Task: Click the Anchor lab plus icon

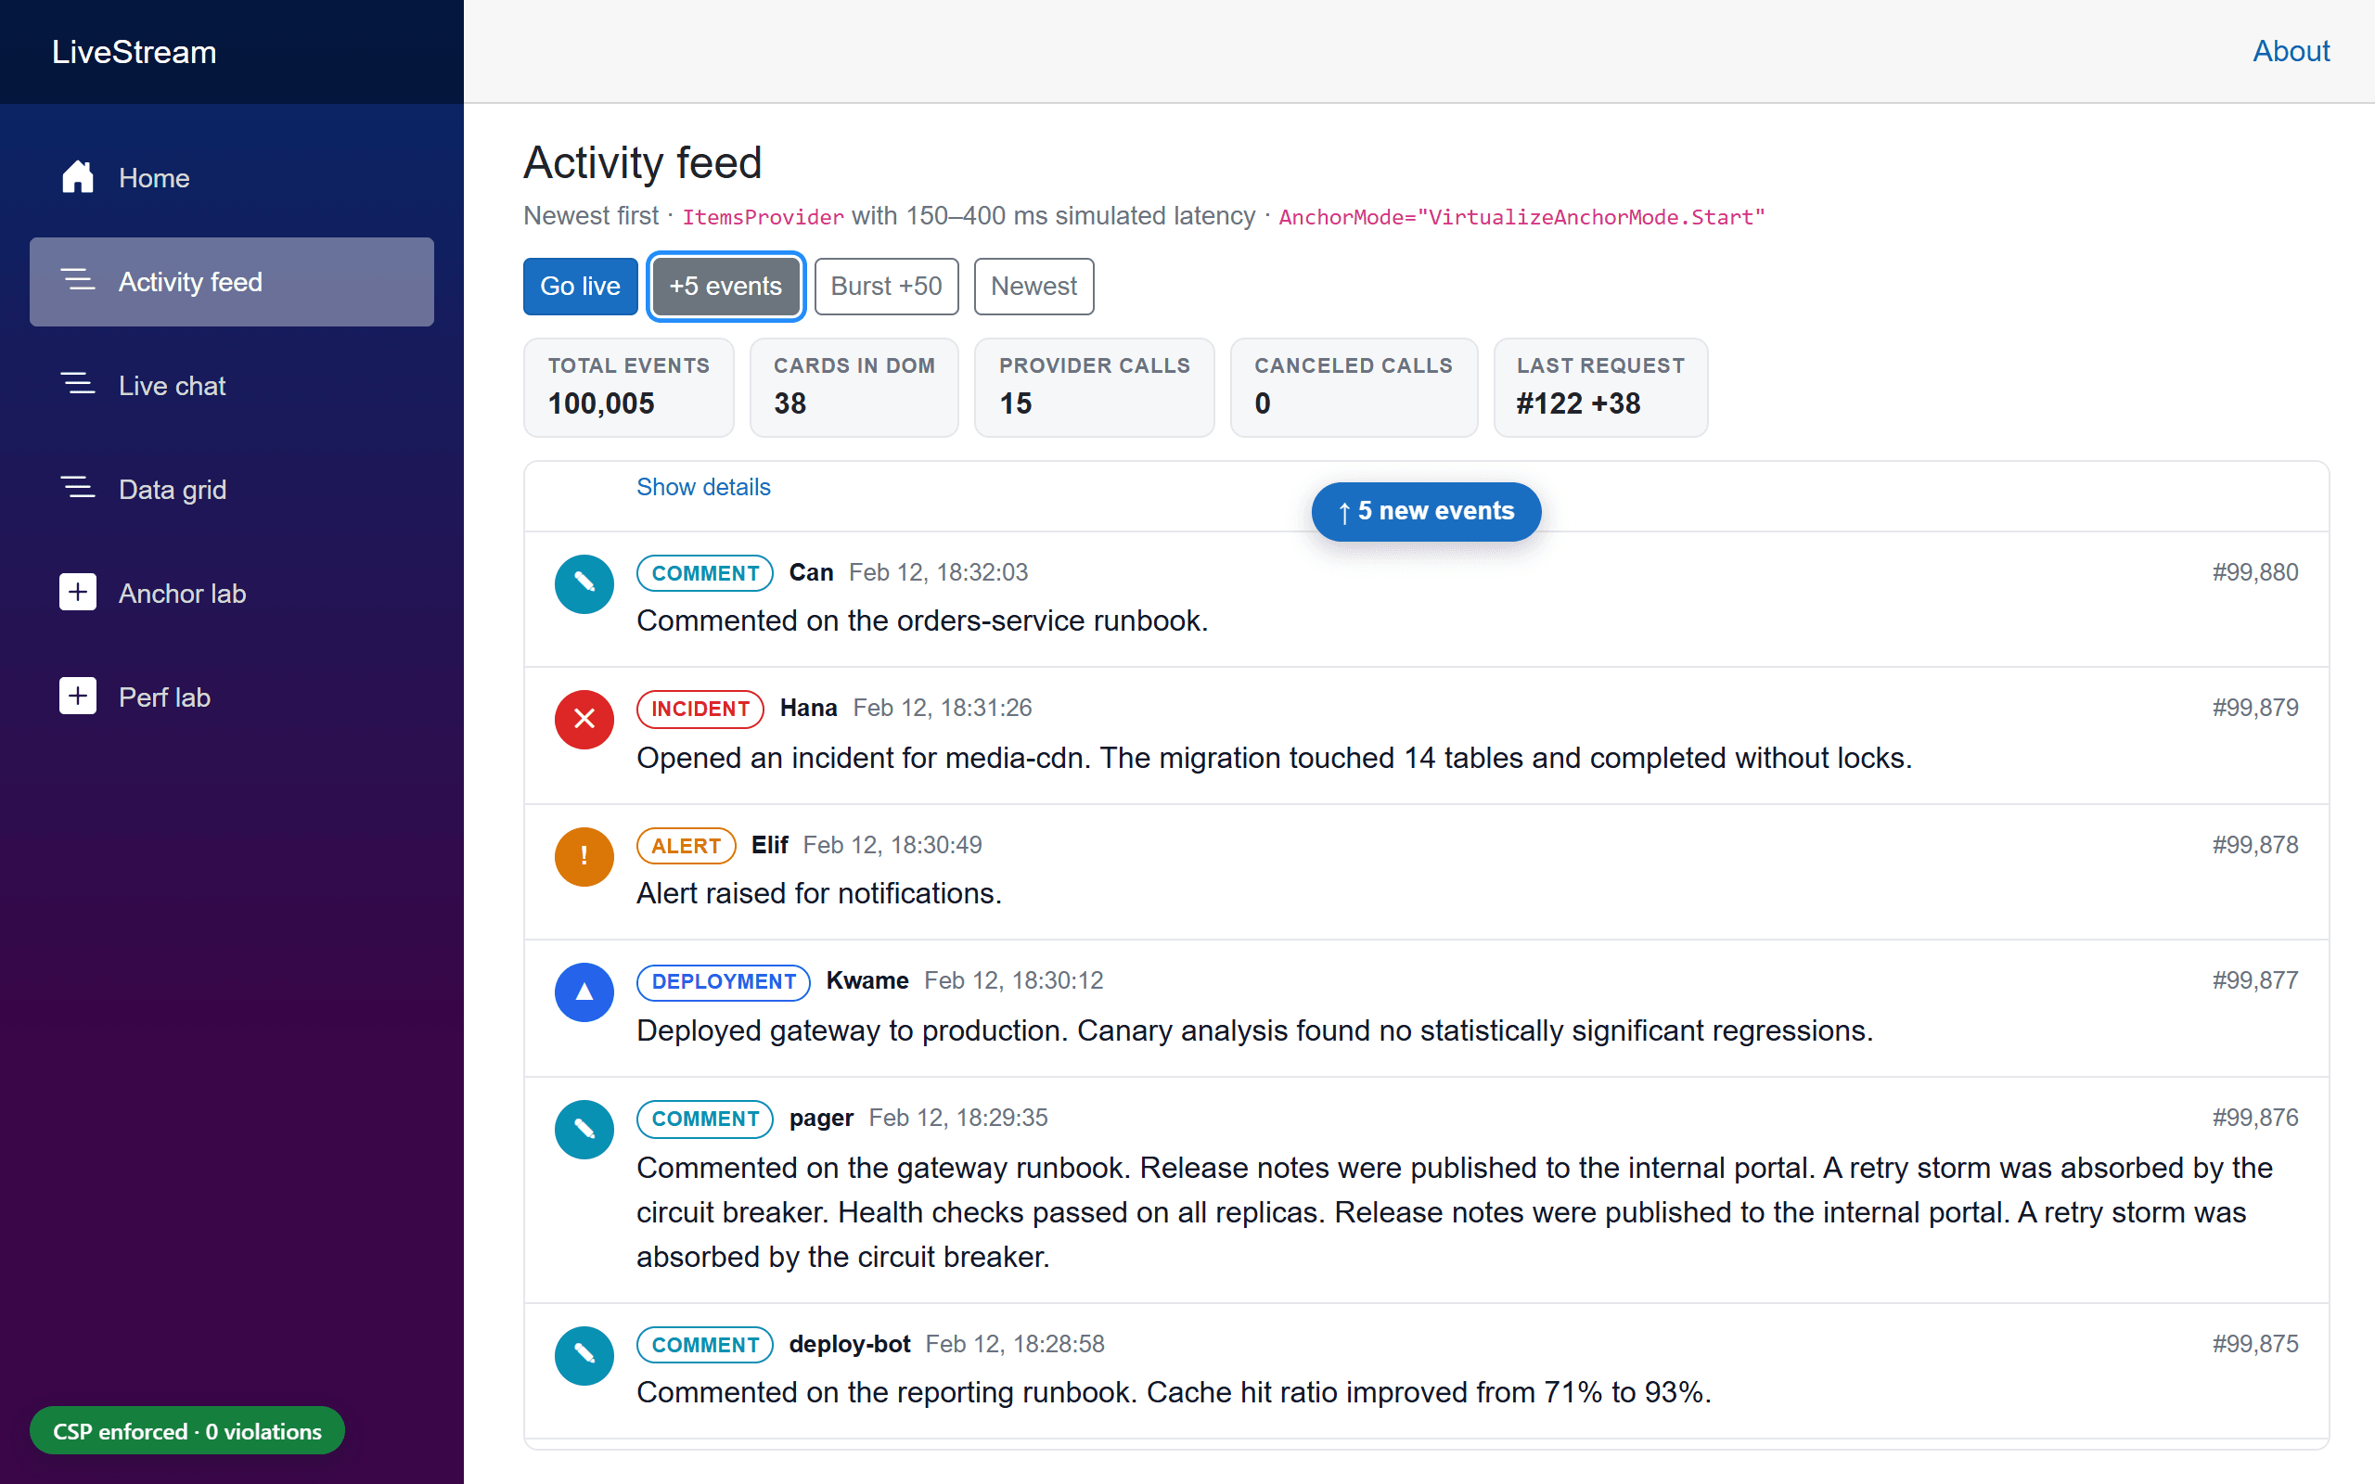Action: (x=78, y=592)
